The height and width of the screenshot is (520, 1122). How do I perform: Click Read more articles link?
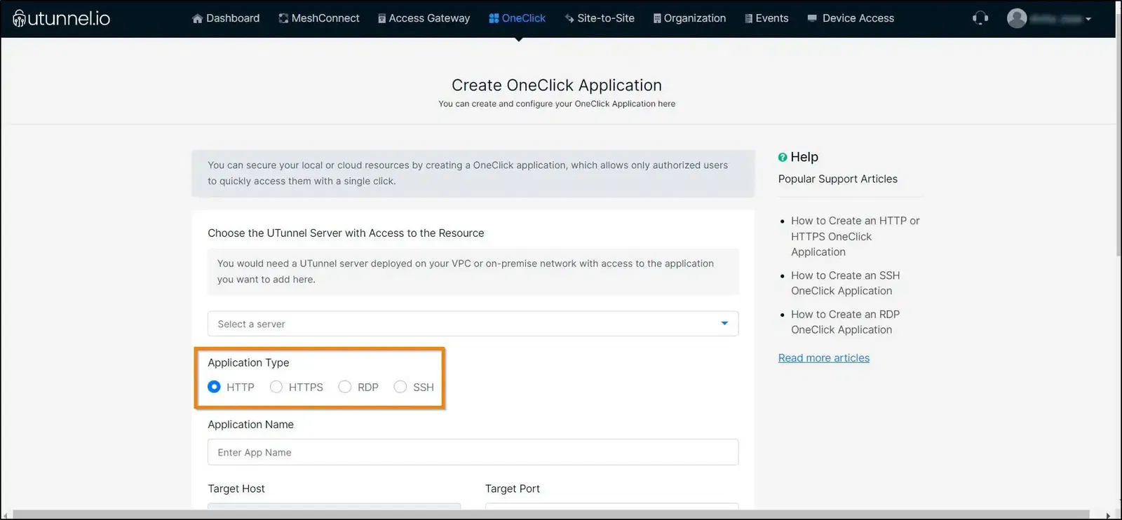point(824,358)
